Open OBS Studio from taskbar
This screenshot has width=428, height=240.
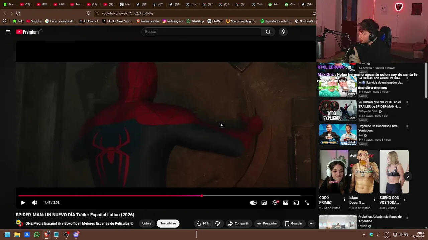pyautogui.click(x=66, y=235)
